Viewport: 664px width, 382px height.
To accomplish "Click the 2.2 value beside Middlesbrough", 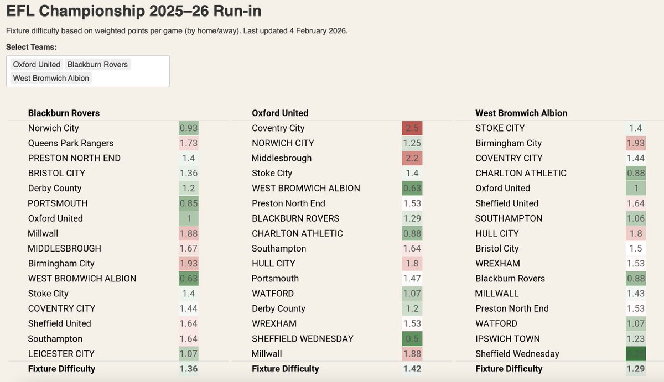I will pyautogui.click(x=412, y=158).
